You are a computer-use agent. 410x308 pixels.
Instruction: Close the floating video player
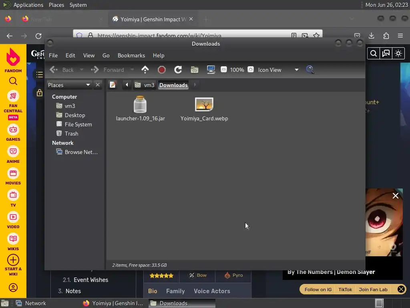coord(395,196)
